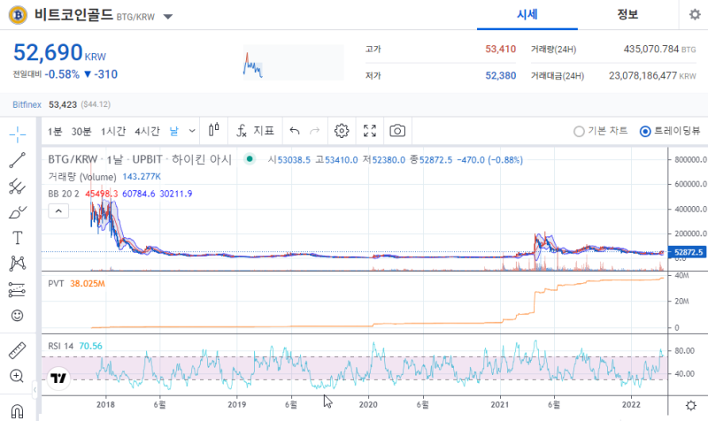Select the pitchfork drawing tool
708x421 pixels.
tap(17, 187)
